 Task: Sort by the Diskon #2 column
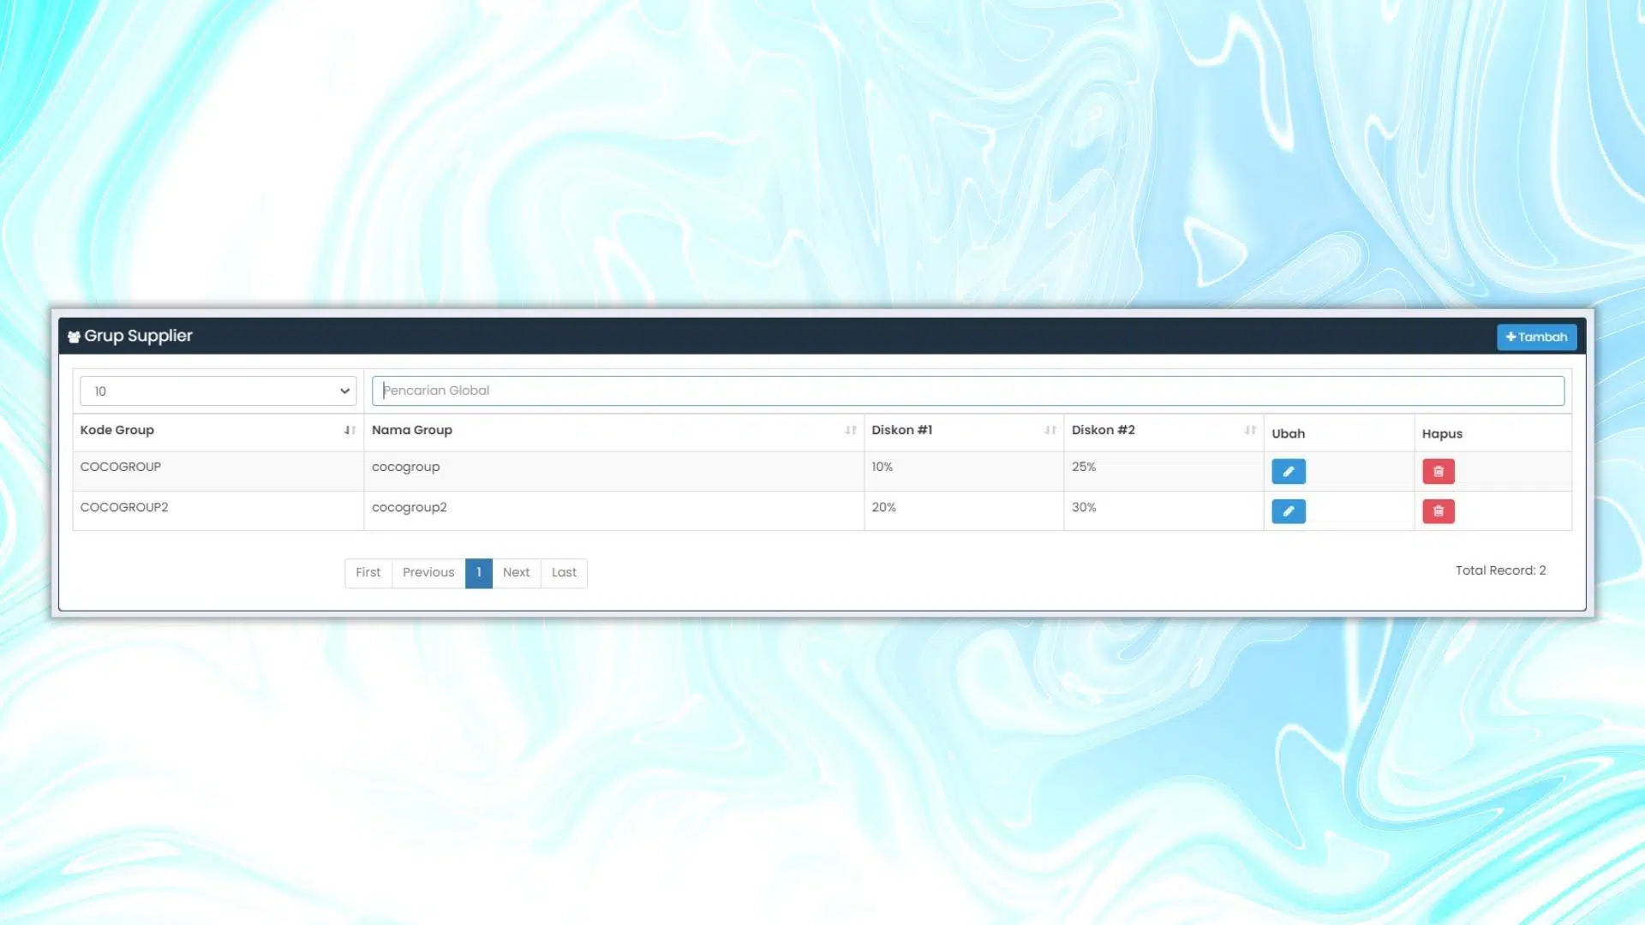coord(1163,430)
